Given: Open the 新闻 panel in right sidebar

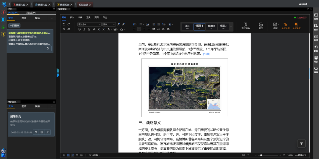Looking at the screenshot, I should pos(316,38).
